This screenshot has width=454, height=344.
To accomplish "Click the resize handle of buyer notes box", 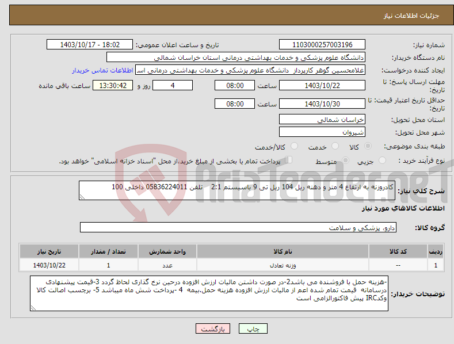I will pos(33,308).
